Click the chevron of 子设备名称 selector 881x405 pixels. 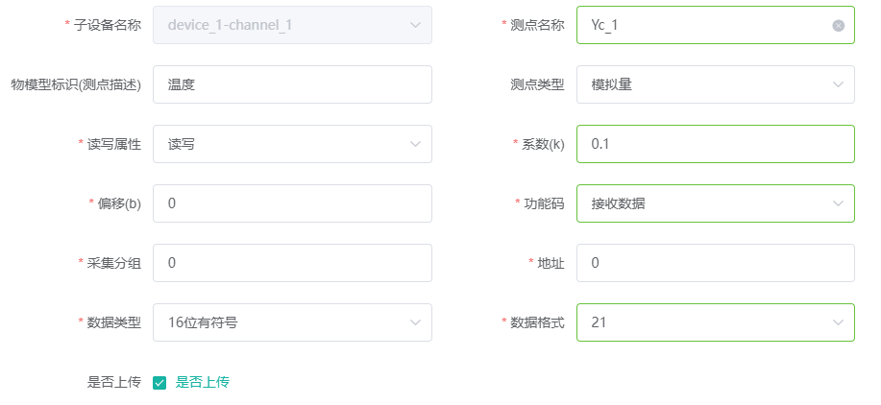point(415,25)
